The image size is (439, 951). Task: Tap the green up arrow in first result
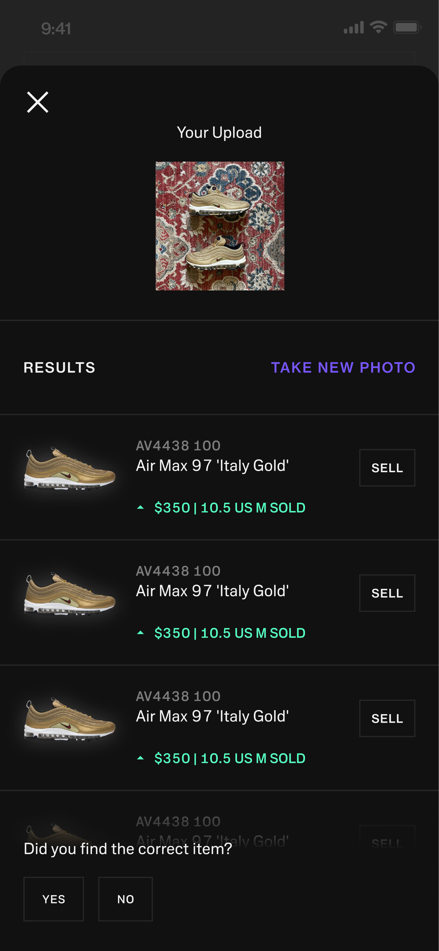point(140,507)
